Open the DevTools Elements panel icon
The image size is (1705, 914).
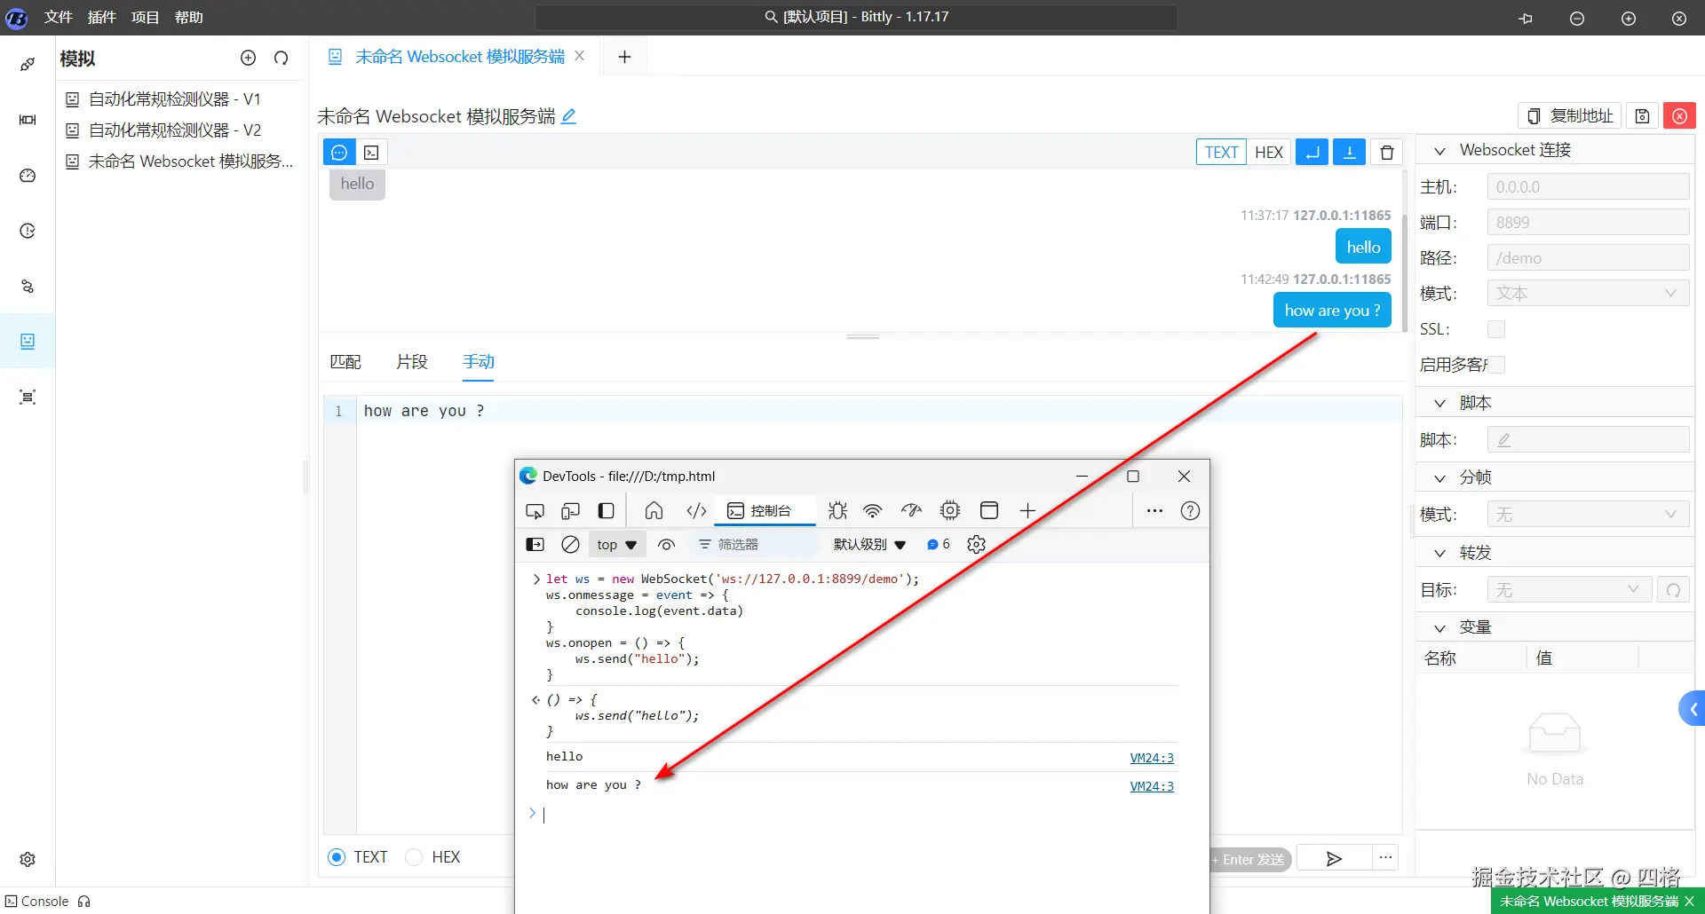696,510
